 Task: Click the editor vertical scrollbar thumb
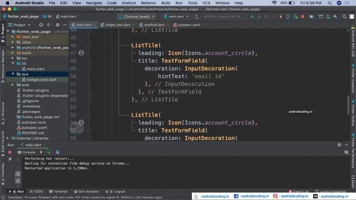pyautogui.click(x=348, y=105)
